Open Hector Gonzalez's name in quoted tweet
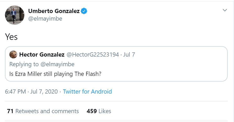 tap(42, 55)
